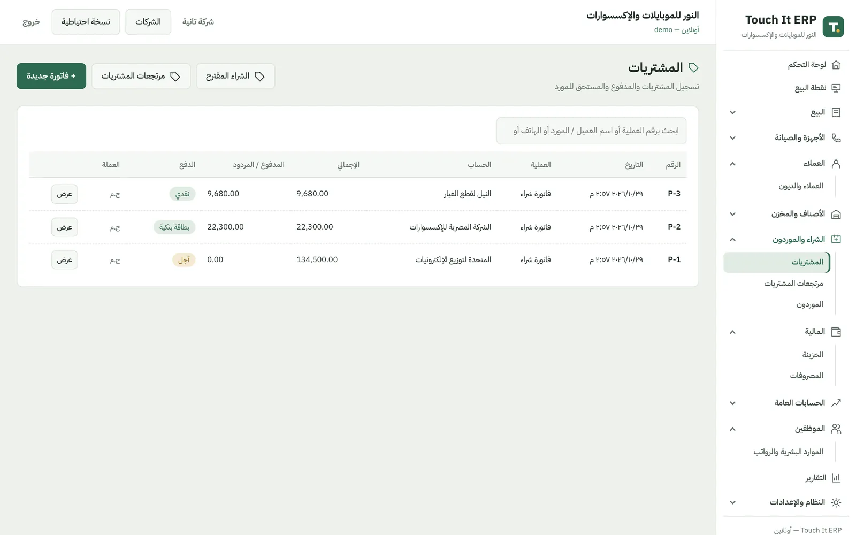The width and height of the screenshot is (856, 535).
Task: Focus the purchases search field
Action: tap(591, 131)
